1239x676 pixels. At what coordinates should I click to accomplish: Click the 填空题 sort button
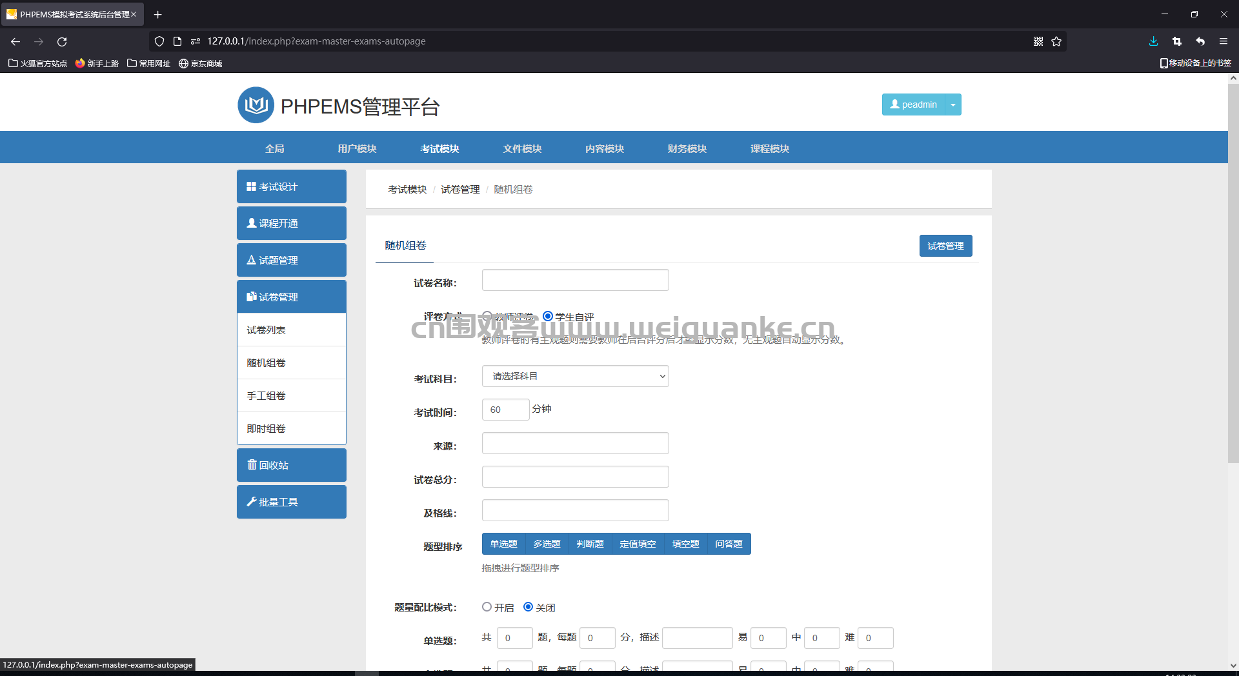click(x=686, y=544)
